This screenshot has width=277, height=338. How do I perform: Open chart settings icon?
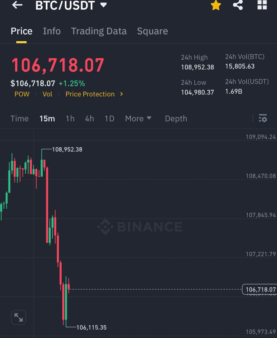click(x=263, y=118)
